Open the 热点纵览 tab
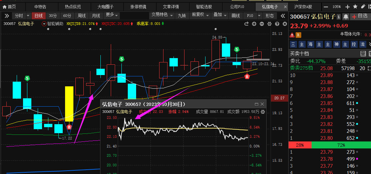 pyautogui.click(x=73, y=7)
